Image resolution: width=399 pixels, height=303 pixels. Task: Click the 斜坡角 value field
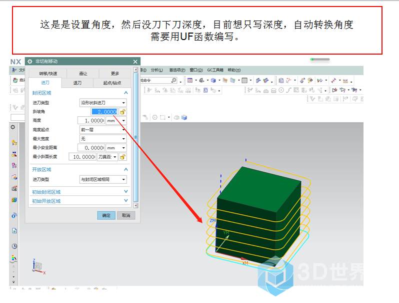click(x=104, y=112)
